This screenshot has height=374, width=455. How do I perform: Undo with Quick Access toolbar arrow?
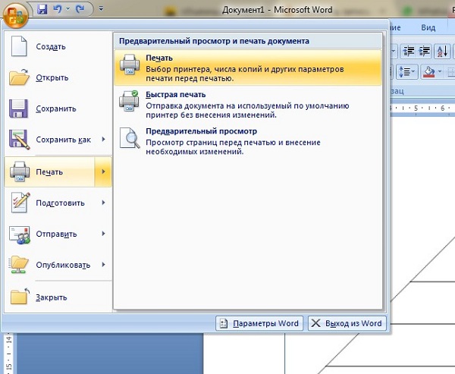tap(58, 9)
